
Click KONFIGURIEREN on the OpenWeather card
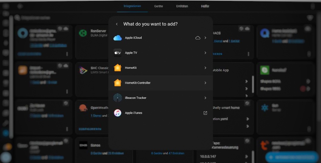(x=90, y=129)
